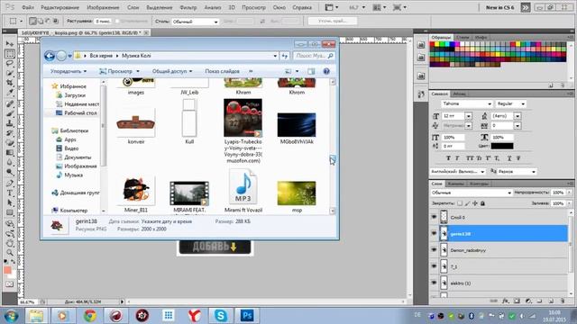577x324 pixels.
Task: Select the Pen tool
Action: coord(10,184)
